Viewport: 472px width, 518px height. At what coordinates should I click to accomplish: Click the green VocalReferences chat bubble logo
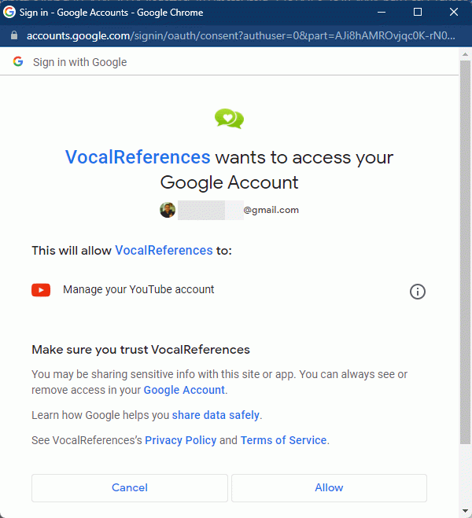229,119
